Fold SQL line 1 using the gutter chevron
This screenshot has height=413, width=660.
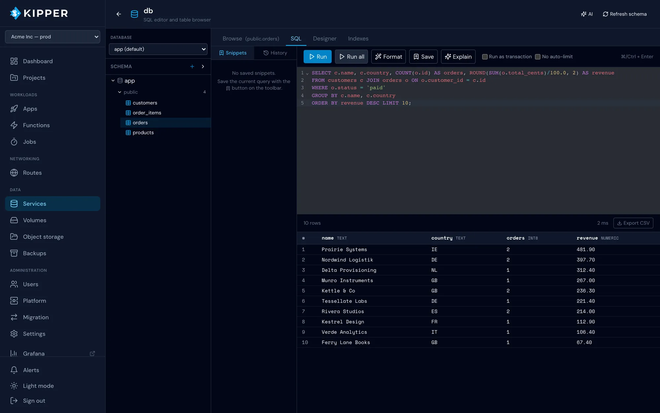click(307, 73)
